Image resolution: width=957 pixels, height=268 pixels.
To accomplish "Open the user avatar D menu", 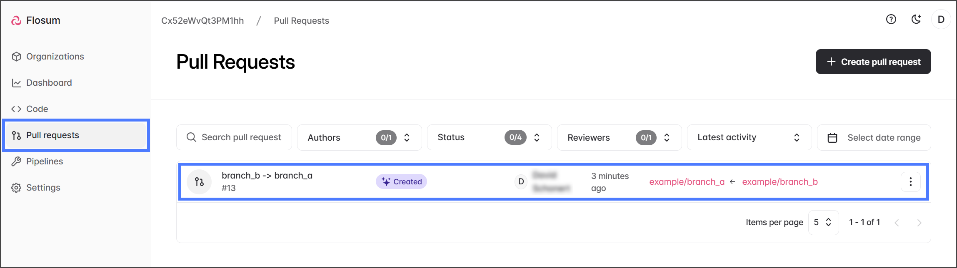I will (x=941, y=20).
